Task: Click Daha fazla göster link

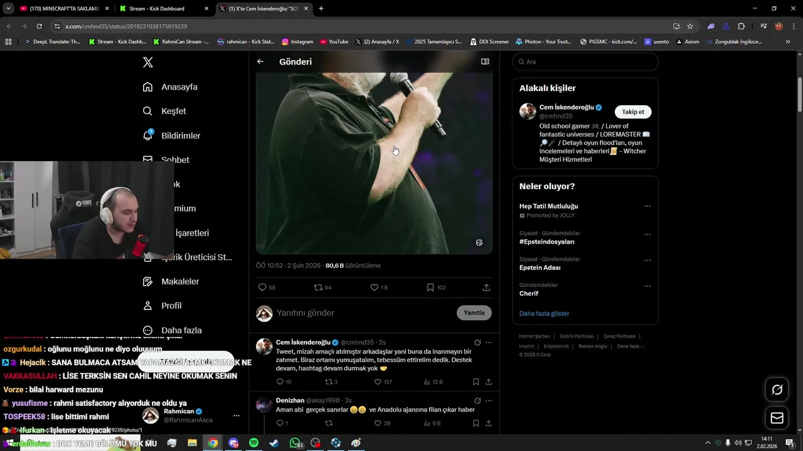Action: point(544,313)
